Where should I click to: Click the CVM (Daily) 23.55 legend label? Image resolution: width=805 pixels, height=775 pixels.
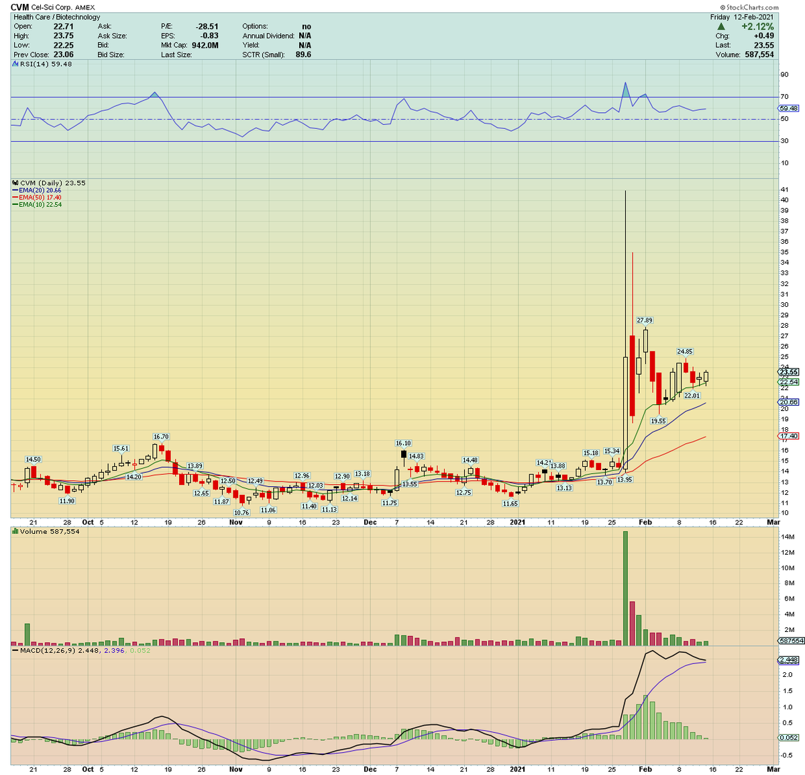53,183
